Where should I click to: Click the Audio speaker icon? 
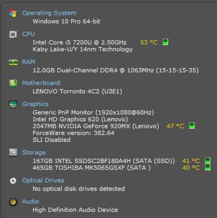point(13,202)
